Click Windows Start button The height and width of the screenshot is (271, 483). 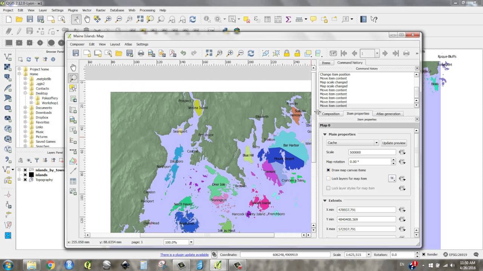pyautogui.click(x=8, y=265)
